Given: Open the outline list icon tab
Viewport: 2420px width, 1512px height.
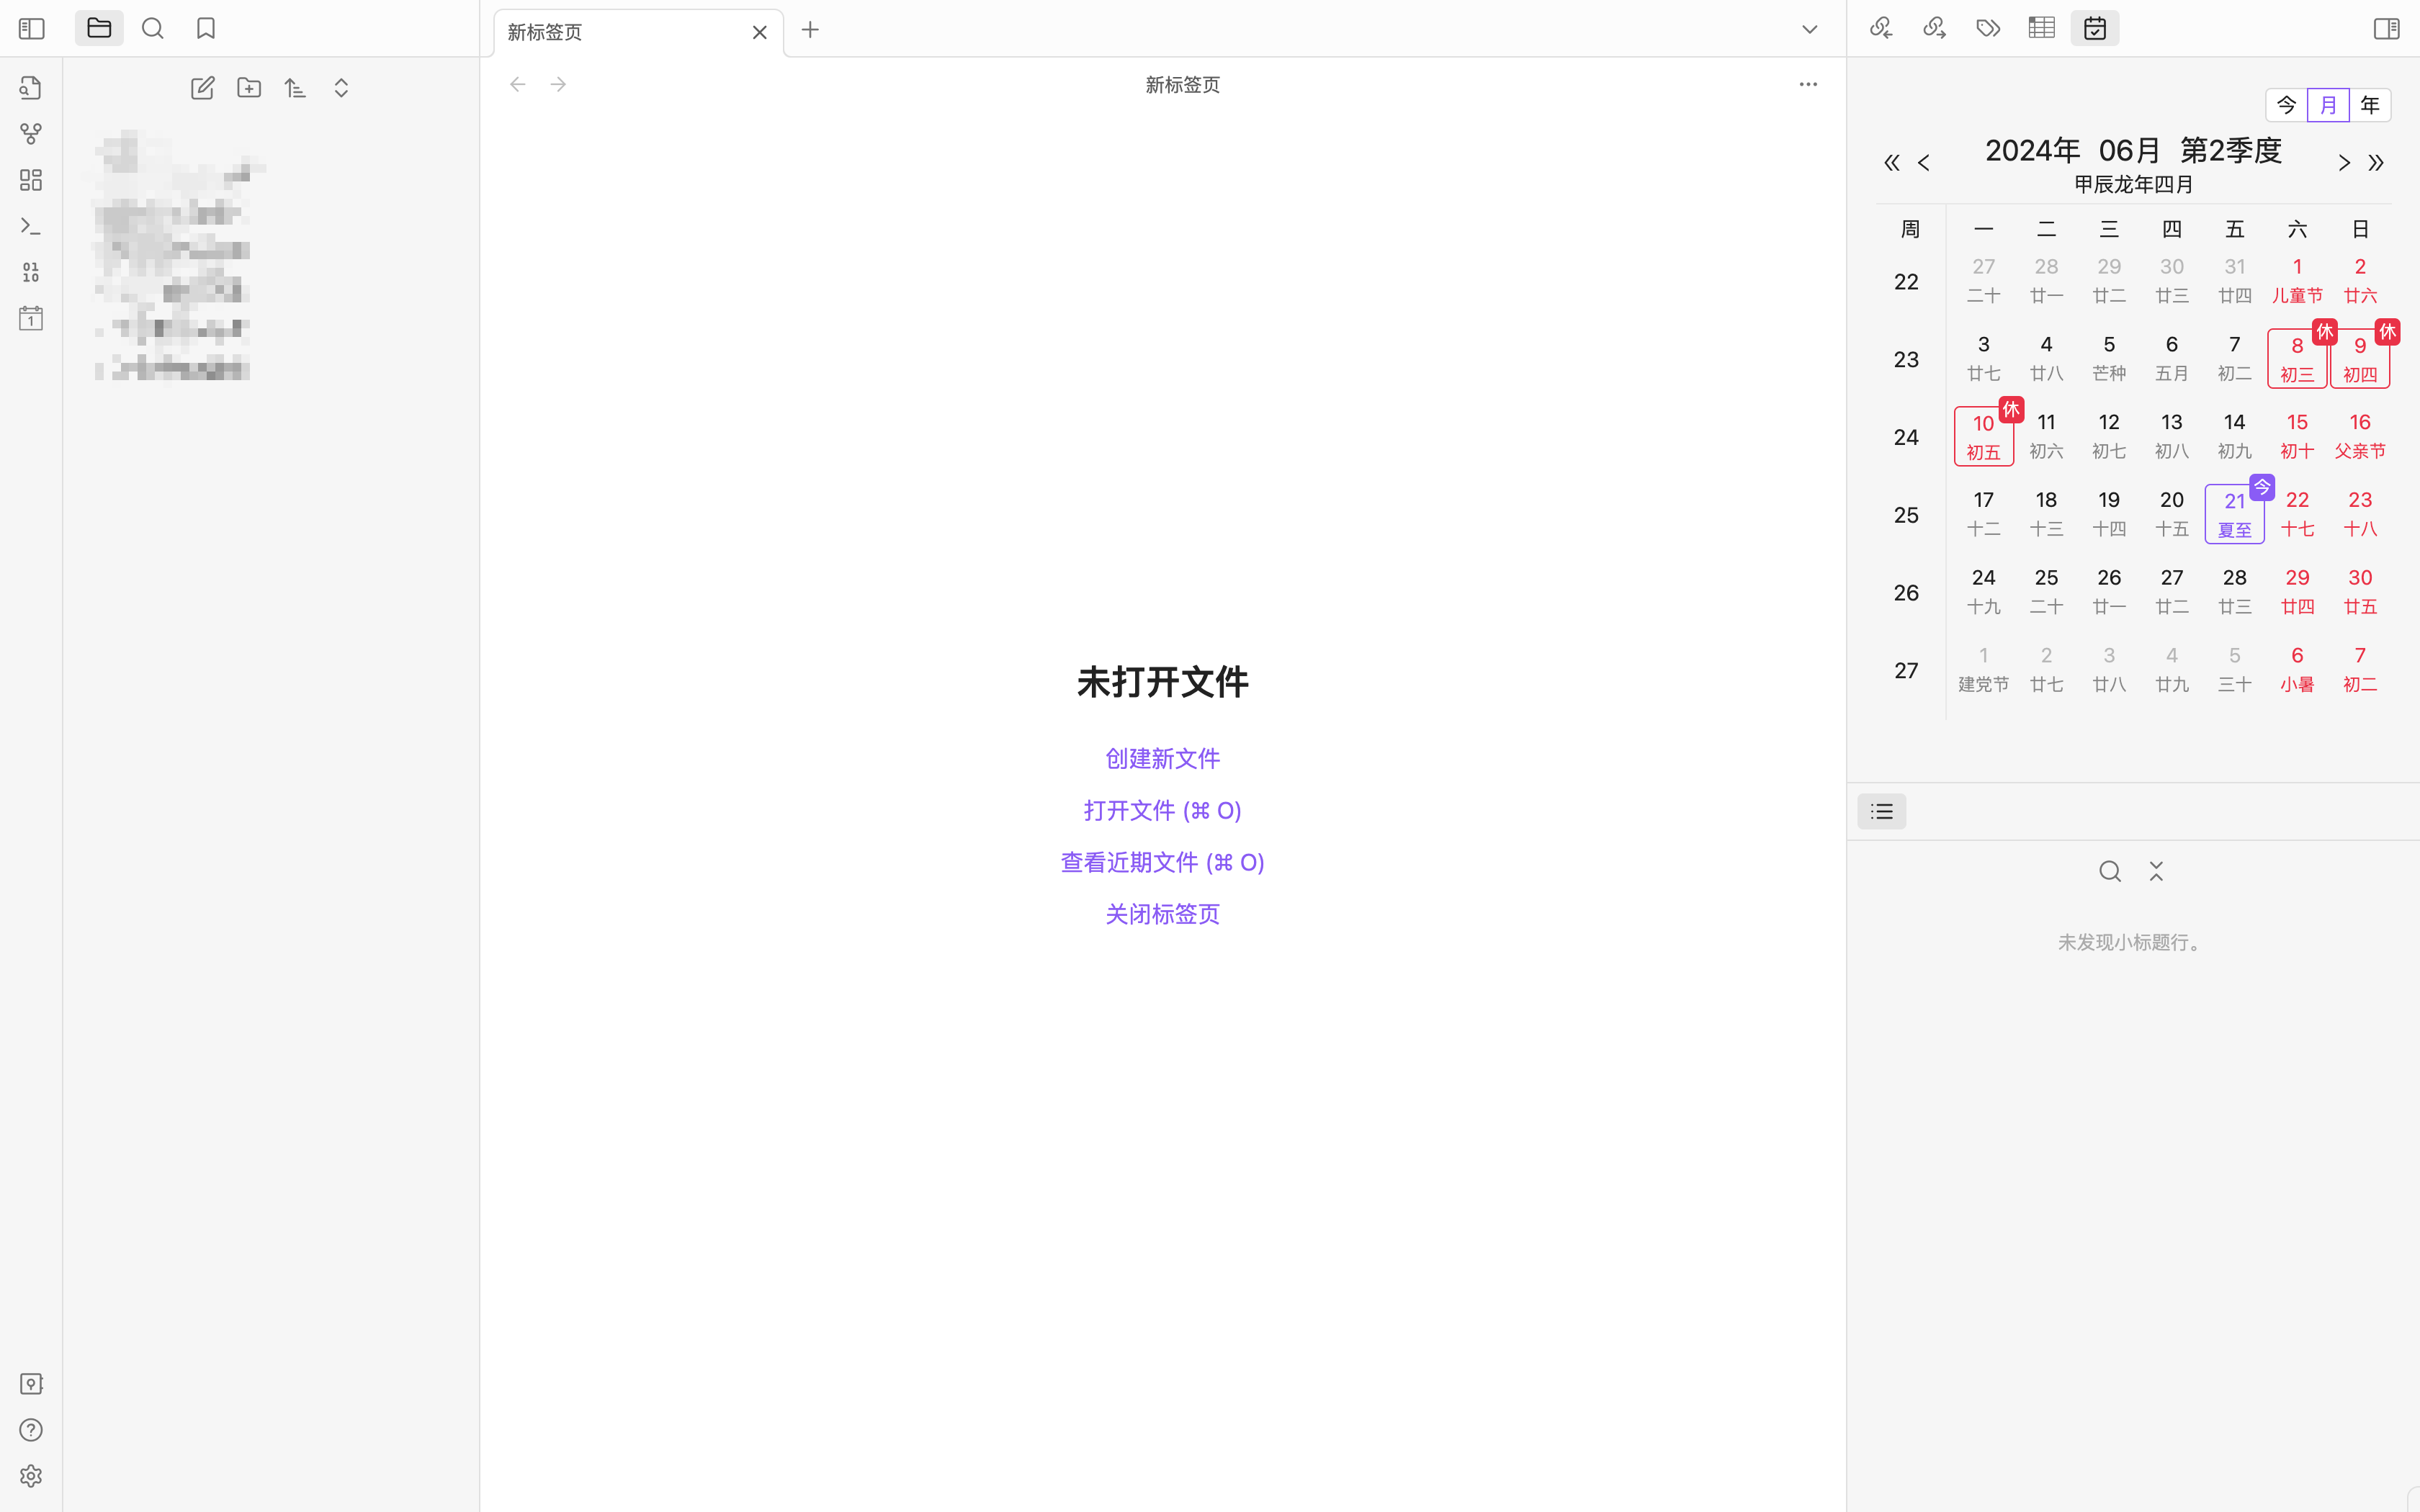Looking at the screenshot, I should (1881, 811).
